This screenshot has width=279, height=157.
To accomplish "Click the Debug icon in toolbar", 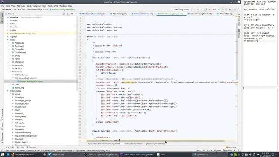I will coord(198,10).
